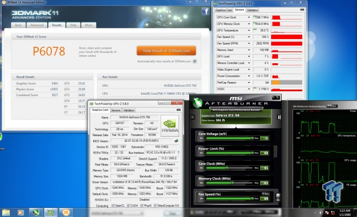Open the More tab in 3DMark 11

tap(89, 25)
